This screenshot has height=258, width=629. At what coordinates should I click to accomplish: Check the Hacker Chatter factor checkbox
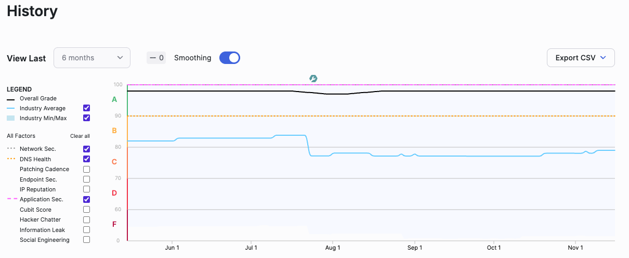pos(87,220)
